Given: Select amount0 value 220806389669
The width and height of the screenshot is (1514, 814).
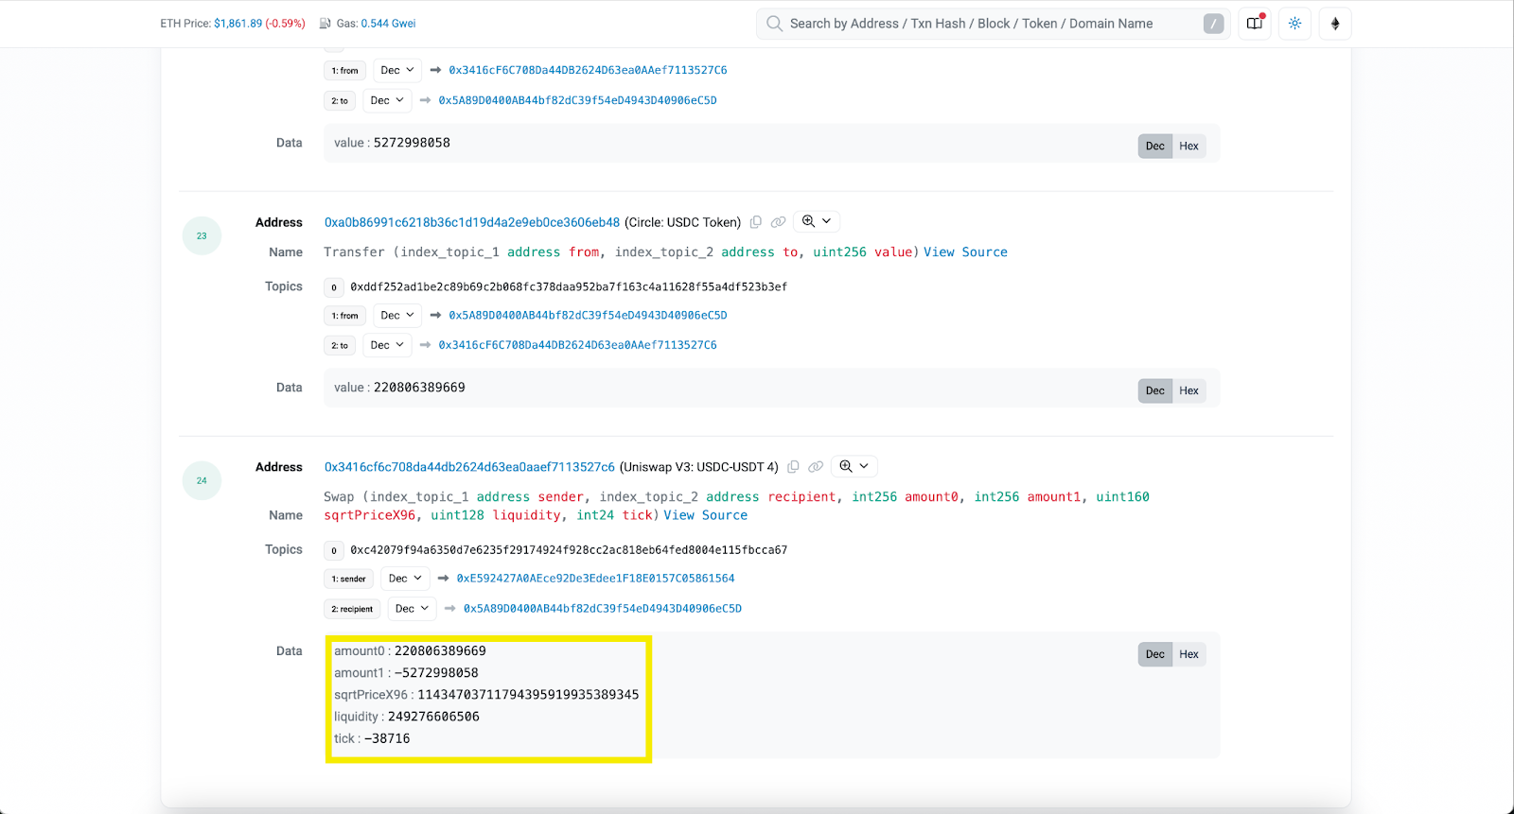Looking at the screenshot, I should [x=440, y=651].
